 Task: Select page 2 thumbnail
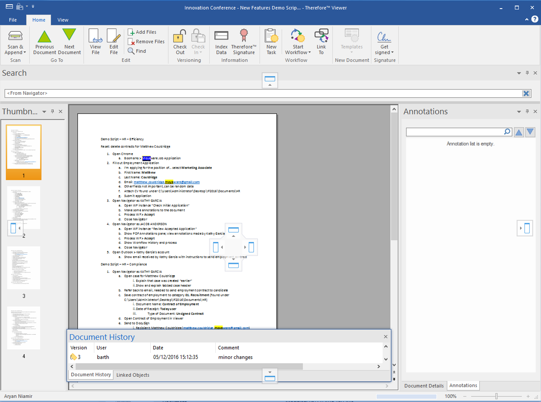(24, 212)
